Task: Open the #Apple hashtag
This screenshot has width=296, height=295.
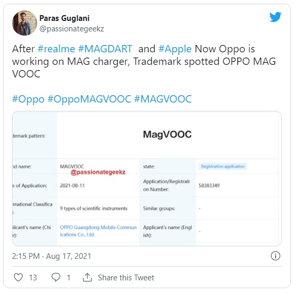Action: (175, 49)
